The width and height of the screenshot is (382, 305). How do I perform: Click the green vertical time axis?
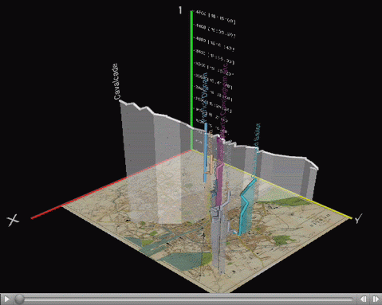tap(191, 80)
